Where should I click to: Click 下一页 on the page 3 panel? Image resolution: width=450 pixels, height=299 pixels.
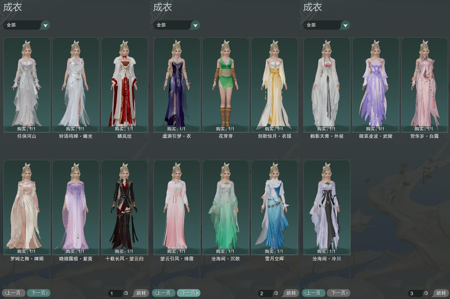[339, 293]
